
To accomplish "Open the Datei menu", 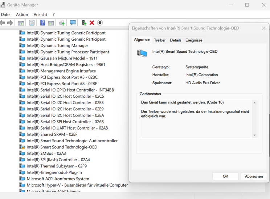I will [6, 15].
